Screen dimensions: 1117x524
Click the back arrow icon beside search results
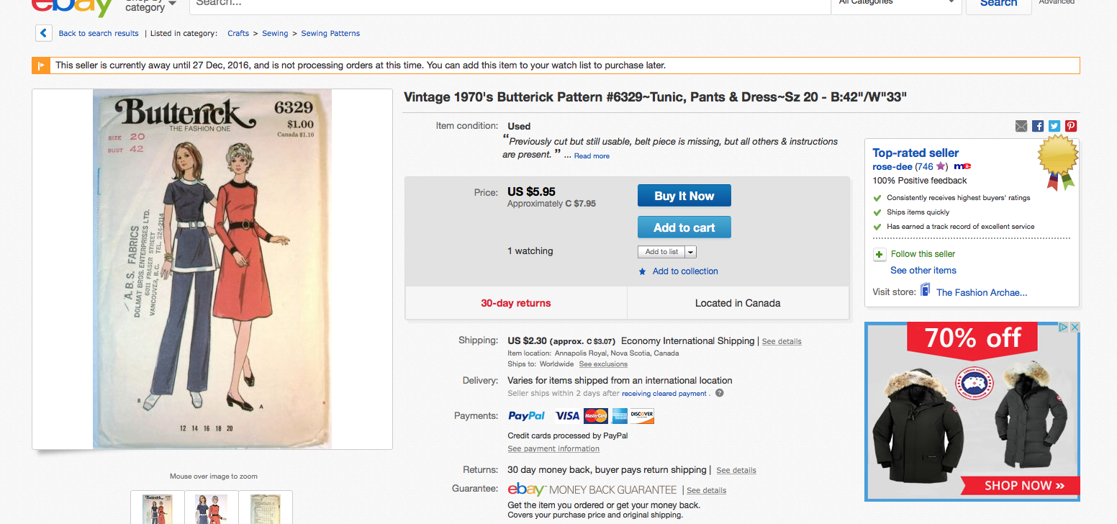[x=43, y=33]
